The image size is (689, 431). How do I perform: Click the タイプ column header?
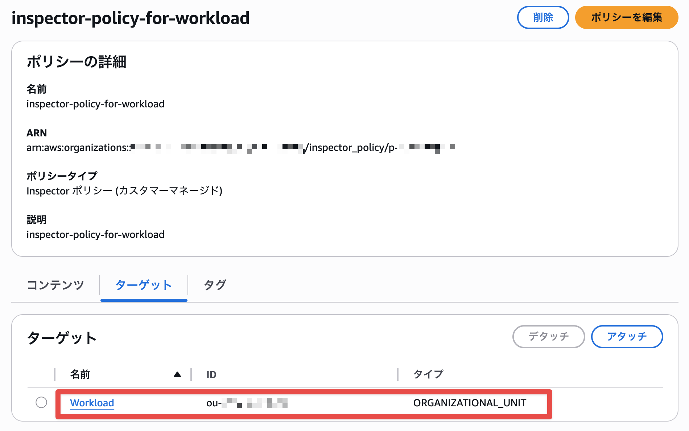[x=428, y=374]
